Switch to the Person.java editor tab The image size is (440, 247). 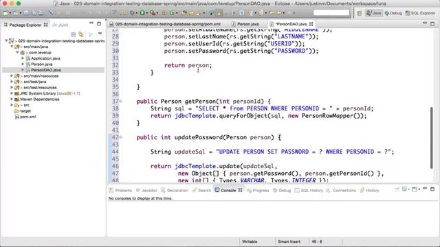click(245, 24)
